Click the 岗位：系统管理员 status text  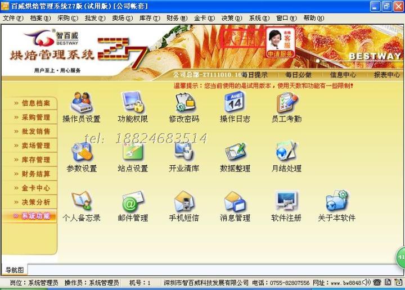point(34,283)
